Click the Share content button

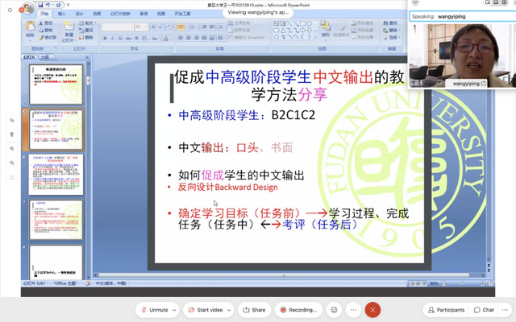tap(254, 310)
